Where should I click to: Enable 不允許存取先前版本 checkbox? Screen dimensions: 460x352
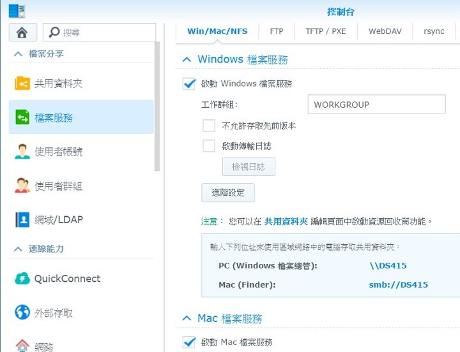pos(209,126)
